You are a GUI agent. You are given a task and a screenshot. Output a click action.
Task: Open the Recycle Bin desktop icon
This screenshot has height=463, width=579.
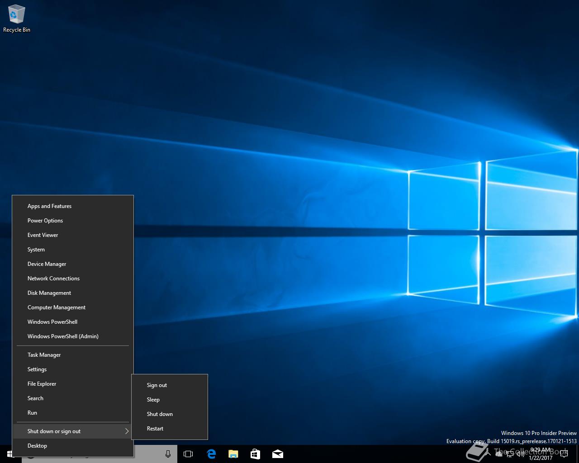(x=17, y=19)
